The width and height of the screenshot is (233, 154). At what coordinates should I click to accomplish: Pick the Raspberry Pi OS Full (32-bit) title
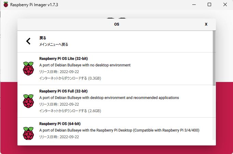[x=63, y=91]
